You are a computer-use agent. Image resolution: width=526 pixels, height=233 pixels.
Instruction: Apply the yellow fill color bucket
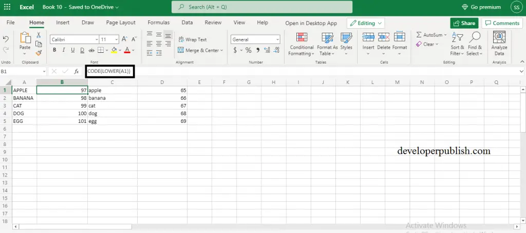point(114,50)
